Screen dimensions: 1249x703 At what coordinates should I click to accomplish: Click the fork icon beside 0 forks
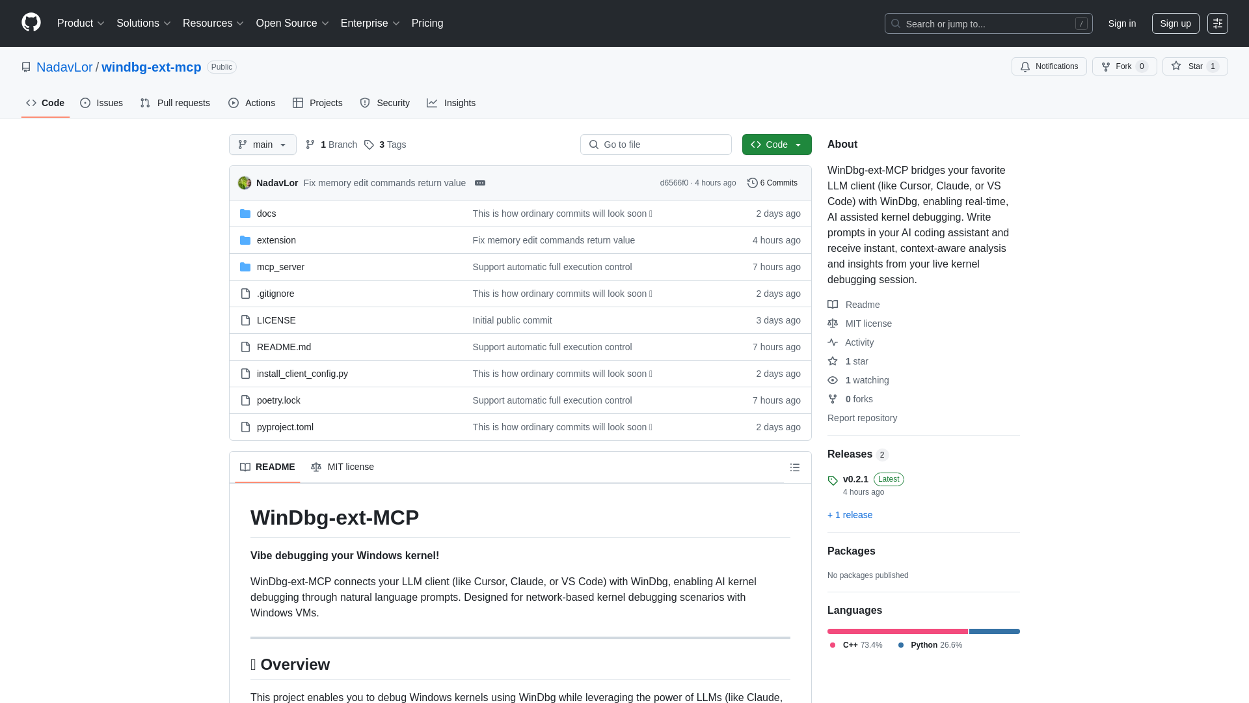click(x=833, y=399)
